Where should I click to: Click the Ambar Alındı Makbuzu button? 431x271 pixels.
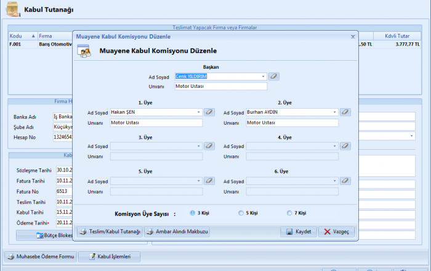(x=177, y=232)
